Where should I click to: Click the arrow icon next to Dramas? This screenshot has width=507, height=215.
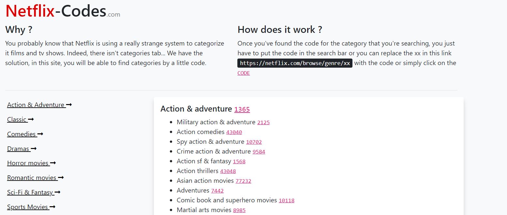34,149
